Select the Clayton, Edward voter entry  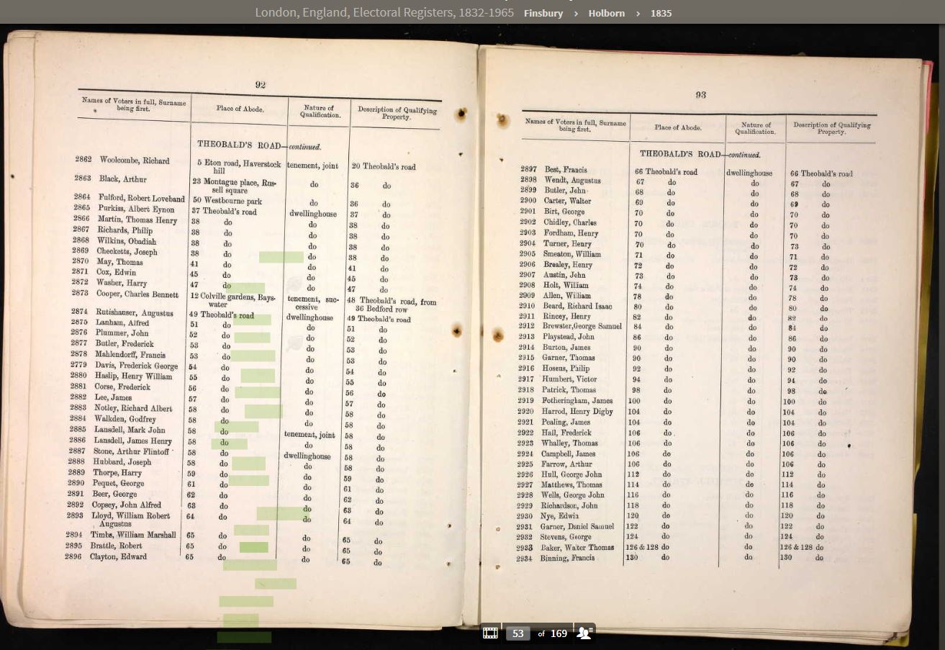[x=118, y=556]
